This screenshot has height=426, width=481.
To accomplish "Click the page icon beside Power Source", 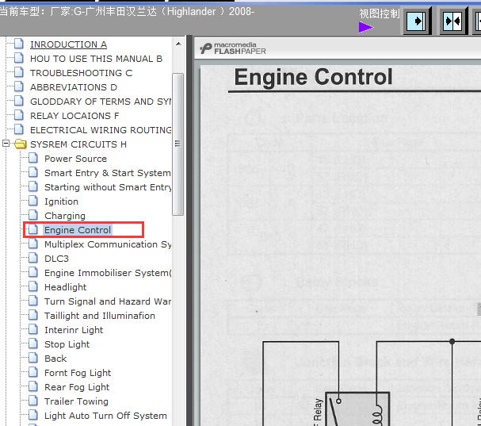I will (33, 158).
